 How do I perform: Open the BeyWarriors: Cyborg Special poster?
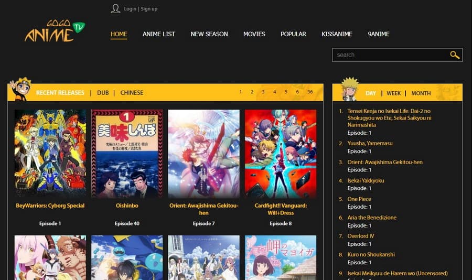(50, 154)
